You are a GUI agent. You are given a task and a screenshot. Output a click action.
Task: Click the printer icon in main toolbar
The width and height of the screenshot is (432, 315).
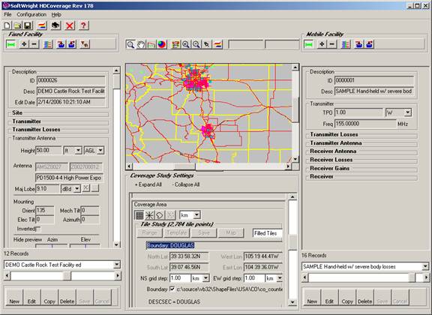(x=55, y=25)
